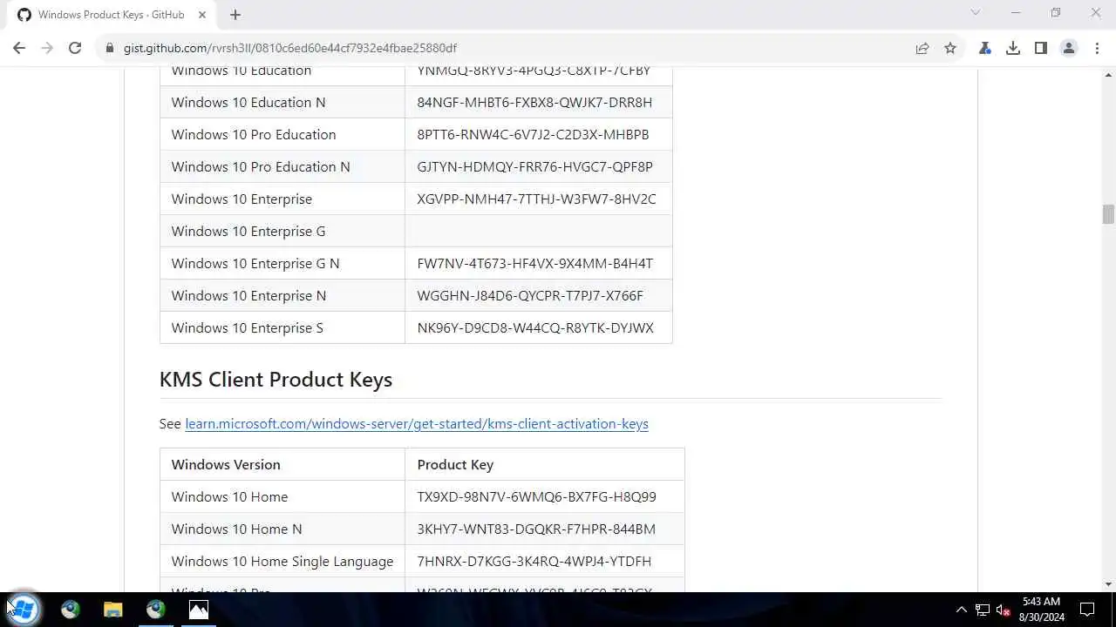Select key WGGHN-J84D6-QYCPR-T7PJ7-X766F
The height and width of the screenshot is (627, 1116).
(530, 295)
